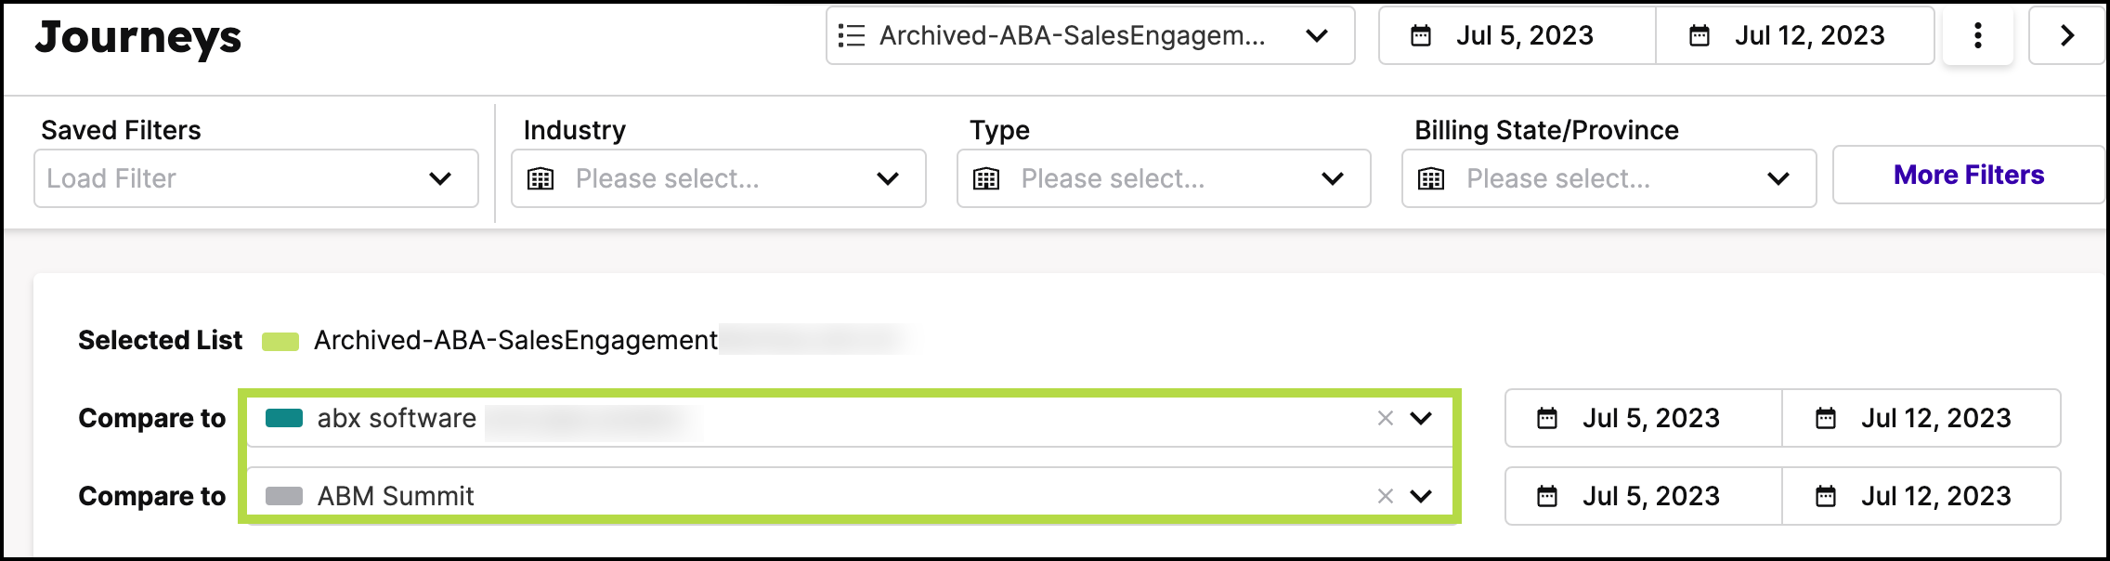Clear the abx software comparison with X

(1386, 418)
